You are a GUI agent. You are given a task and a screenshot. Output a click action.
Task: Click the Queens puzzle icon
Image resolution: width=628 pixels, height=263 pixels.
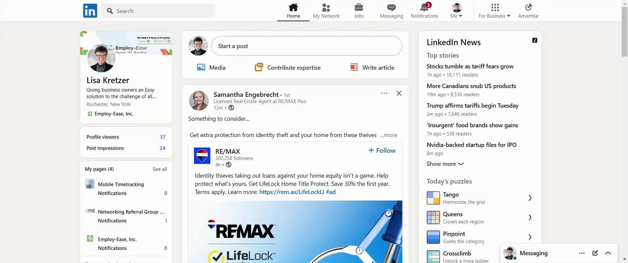tap(433, 218)
